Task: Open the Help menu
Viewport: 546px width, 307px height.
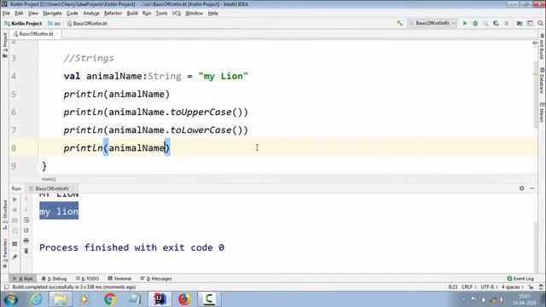Action: click(212, 14)
